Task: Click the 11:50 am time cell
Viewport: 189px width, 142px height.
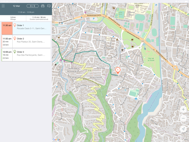Action: click(7, 42)
